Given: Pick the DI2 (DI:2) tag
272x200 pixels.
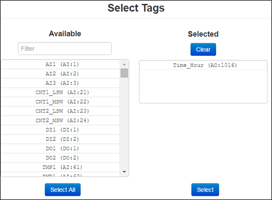Looking at the screenshot, I should [x=60, y=139].
